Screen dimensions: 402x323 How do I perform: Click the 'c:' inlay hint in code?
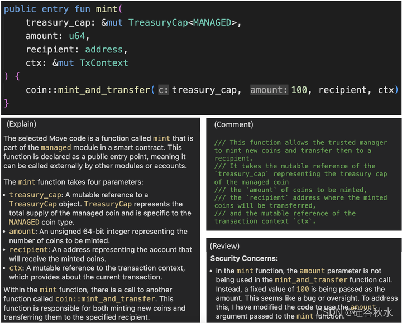[163, 90]
